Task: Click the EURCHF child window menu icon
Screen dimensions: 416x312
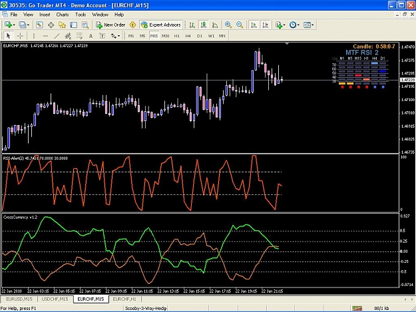Action: tap(5, 15)
